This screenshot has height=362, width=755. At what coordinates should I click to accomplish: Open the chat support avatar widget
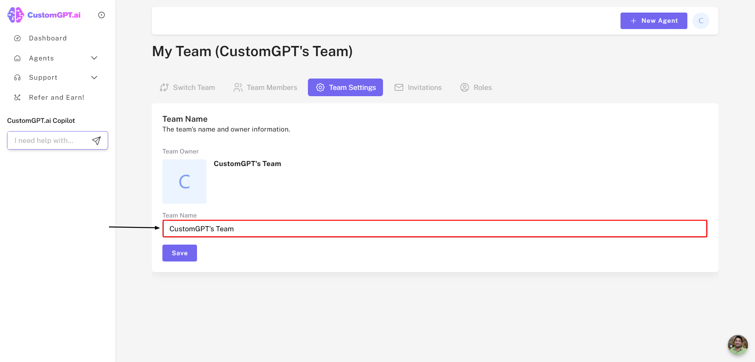point(738,345)
